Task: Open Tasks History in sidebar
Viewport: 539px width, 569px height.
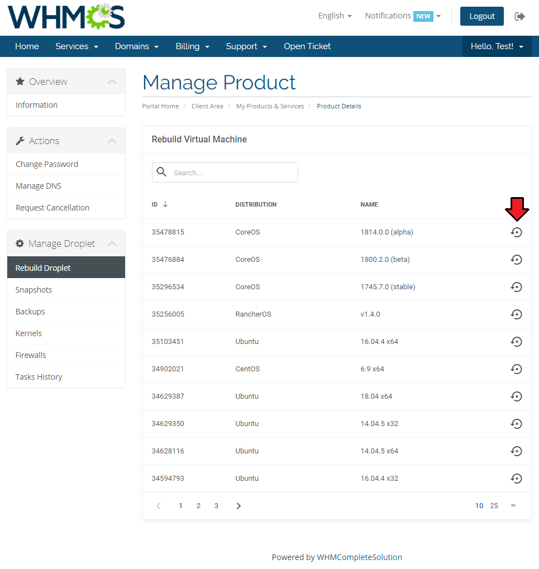Action: pos(66,377)
